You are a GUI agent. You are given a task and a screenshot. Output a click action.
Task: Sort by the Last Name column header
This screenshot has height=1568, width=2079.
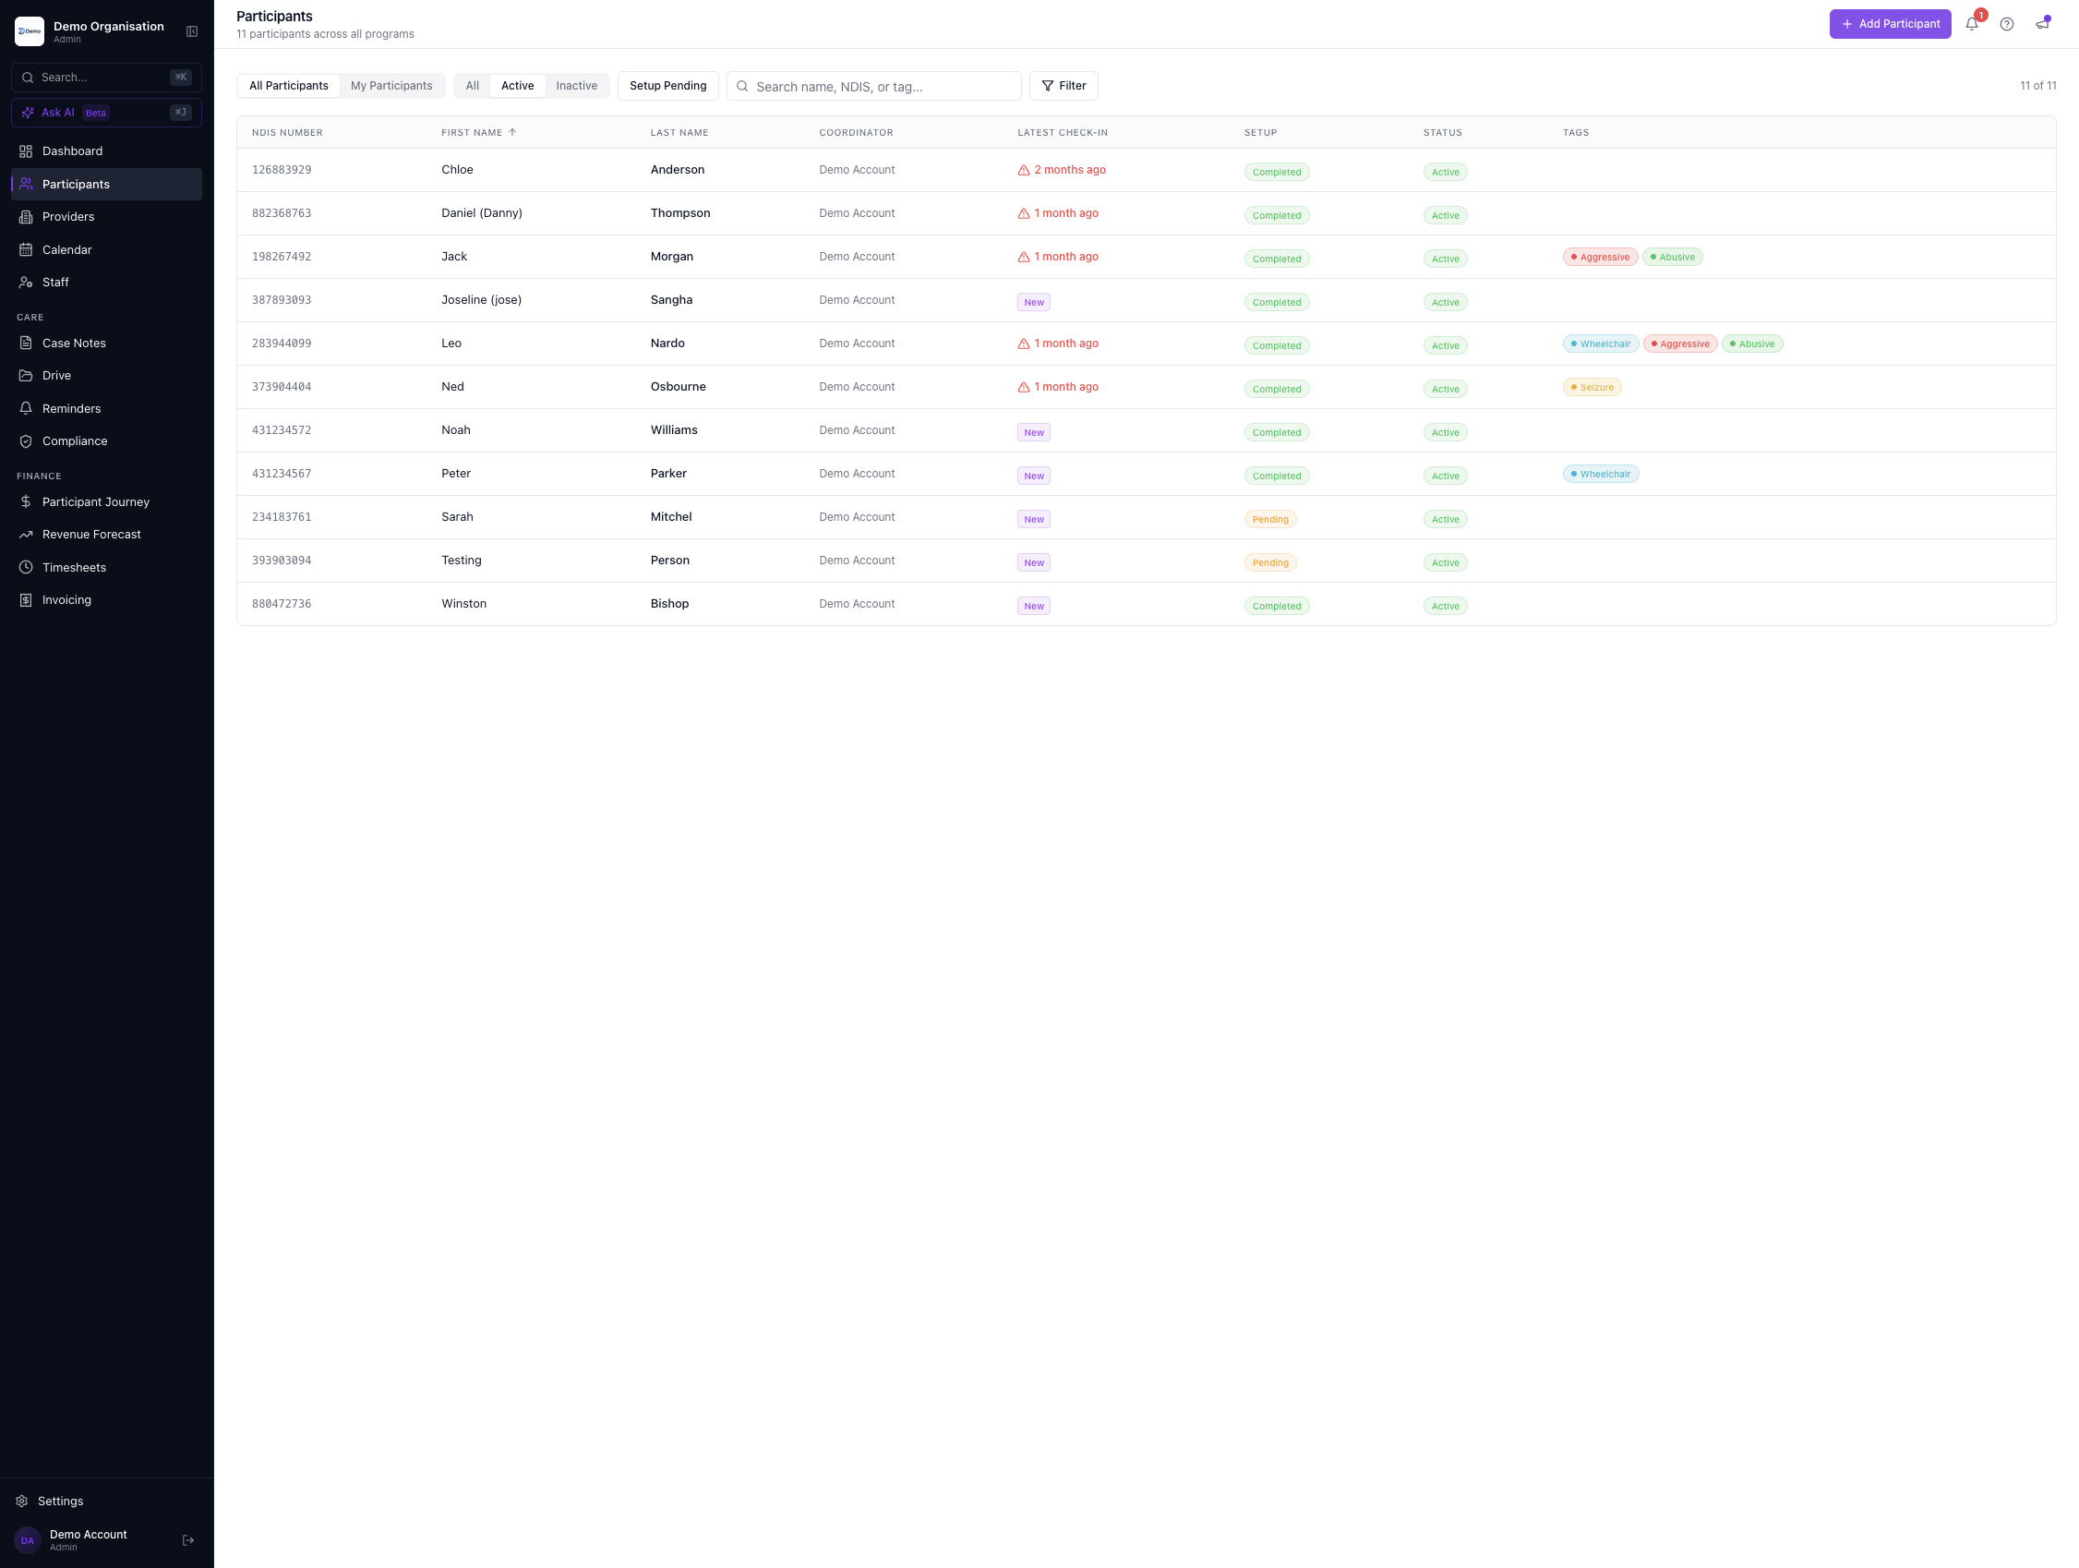coord(679,133)
